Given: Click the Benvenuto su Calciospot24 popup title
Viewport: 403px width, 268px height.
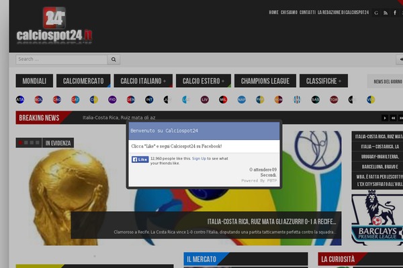Looking at the screenshot, I should 165,131.
